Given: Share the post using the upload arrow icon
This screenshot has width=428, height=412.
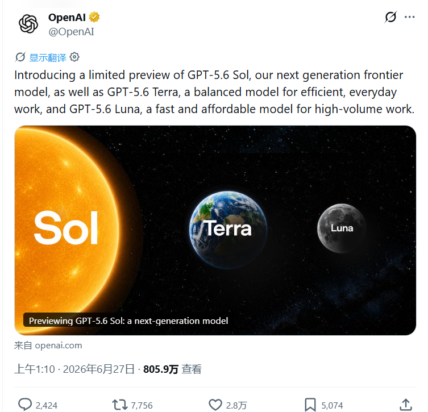Looking at the screenshot, I should click(406, 405).
